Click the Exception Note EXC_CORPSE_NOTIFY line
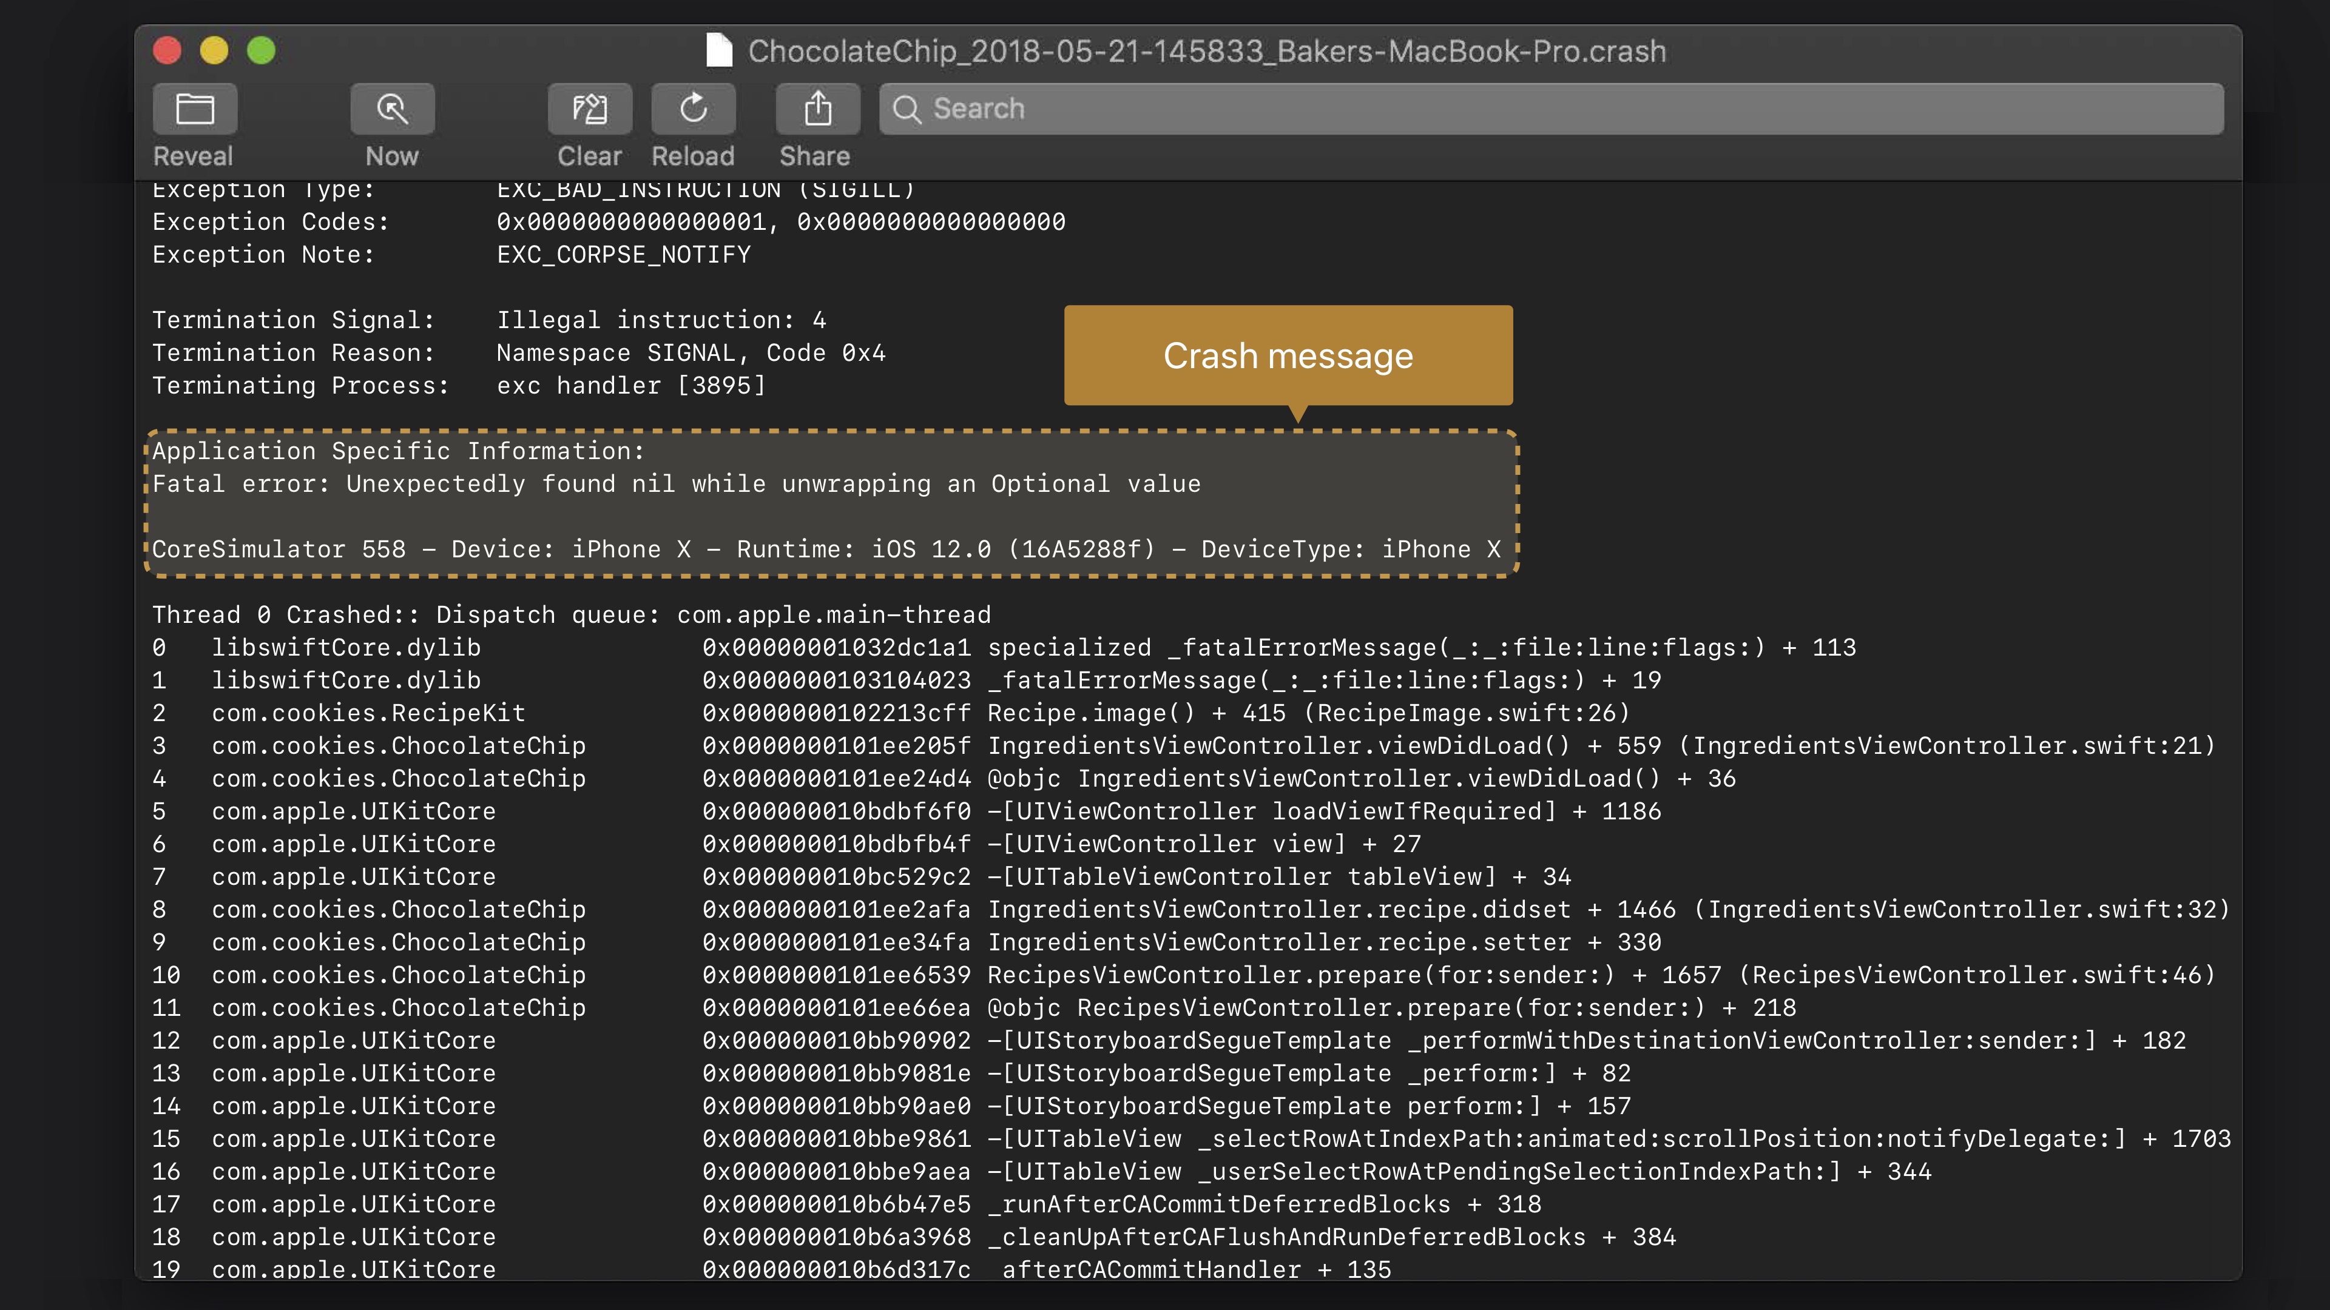2330x1310 pixels. [x=450, y=255]
